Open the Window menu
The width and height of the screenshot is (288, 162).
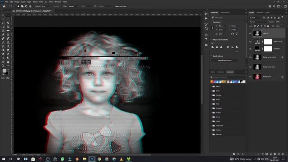(58, 2)
